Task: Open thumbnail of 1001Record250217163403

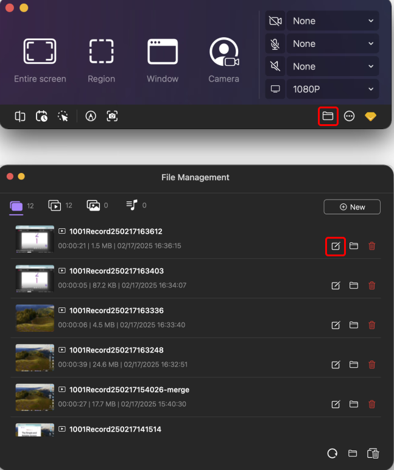Action: [x=35, y=278]
